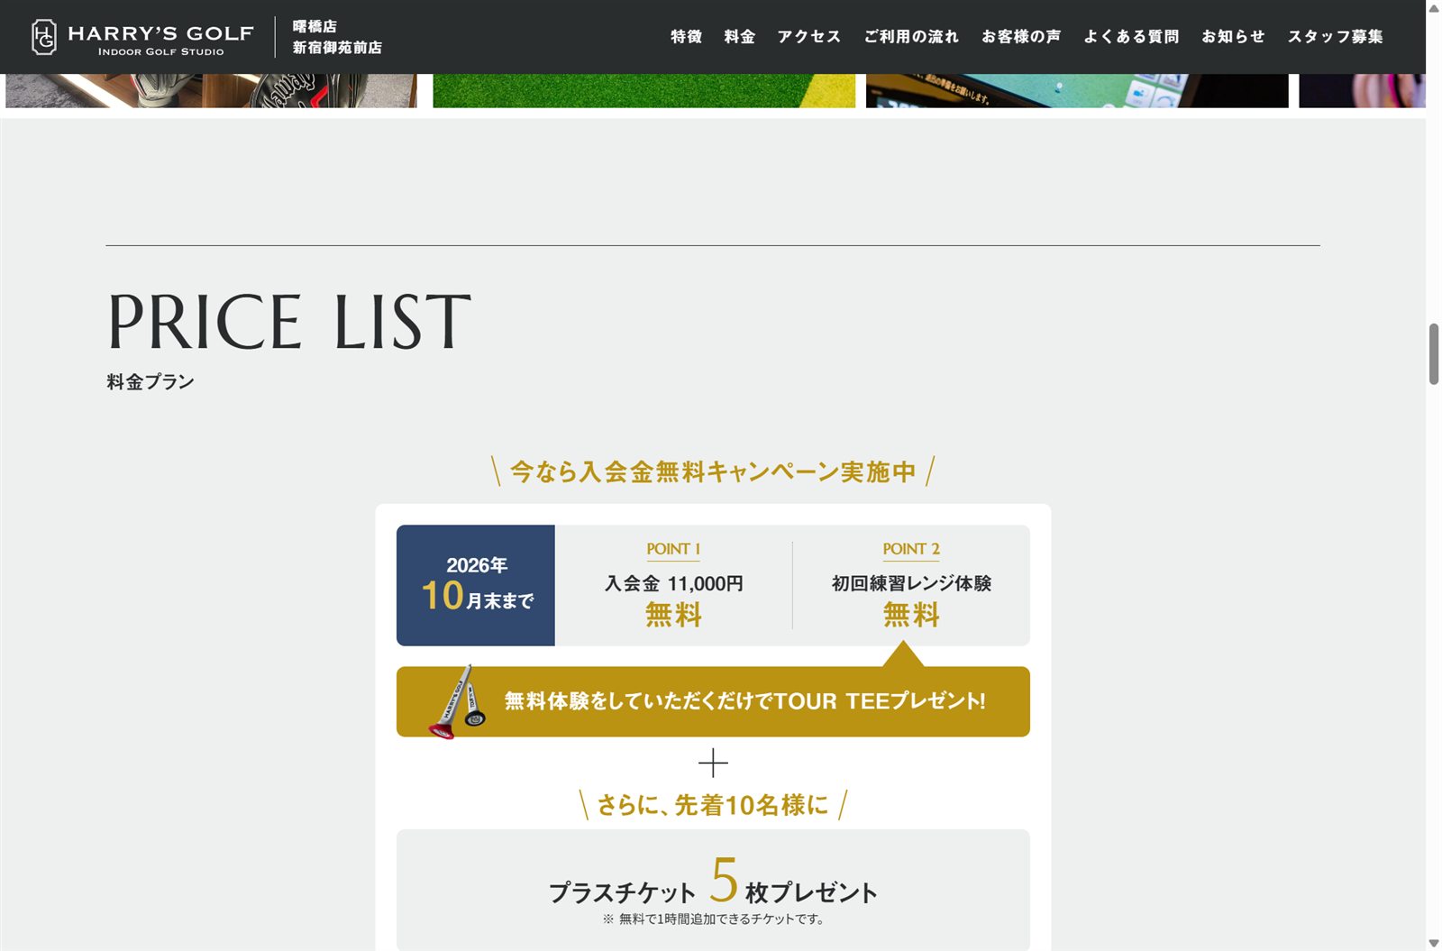Open the 新宿御苑前店 store link

click(x=337, y=48)
